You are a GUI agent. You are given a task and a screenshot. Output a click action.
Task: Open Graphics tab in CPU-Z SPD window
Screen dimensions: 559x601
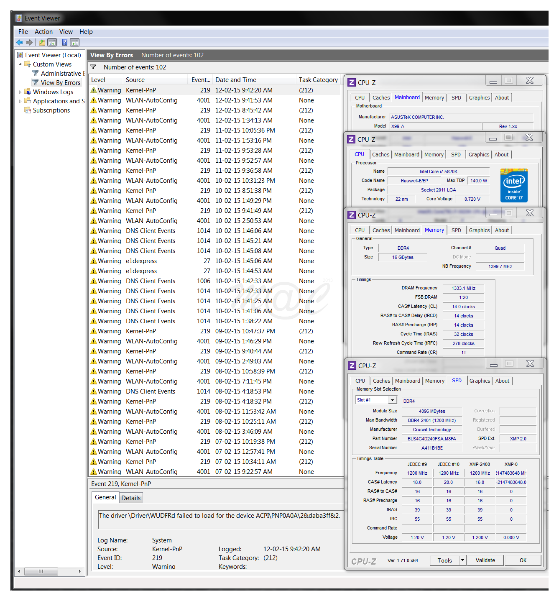click(480, 381)
